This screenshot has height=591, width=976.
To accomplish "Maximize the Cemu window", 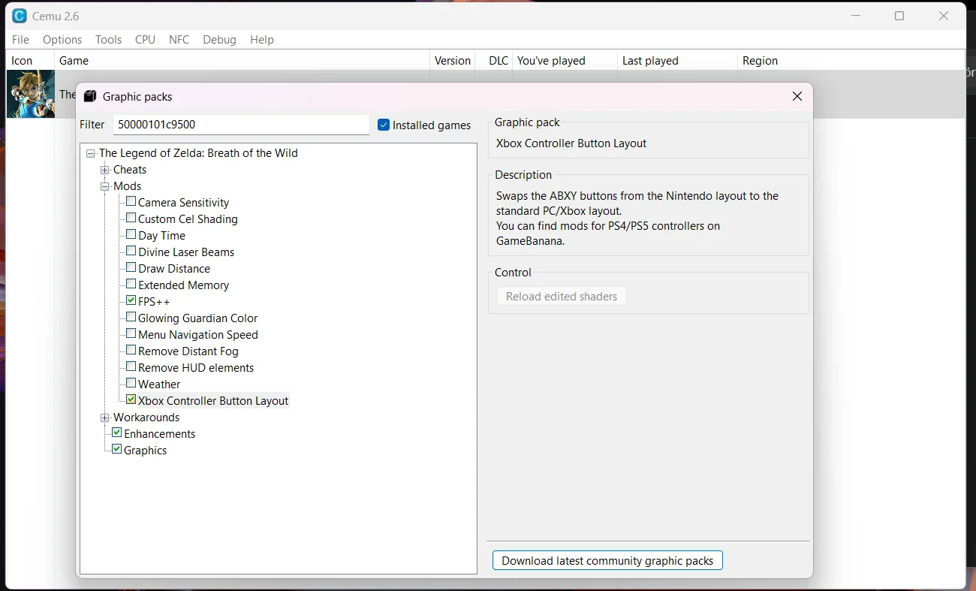I will click(899, 16).
